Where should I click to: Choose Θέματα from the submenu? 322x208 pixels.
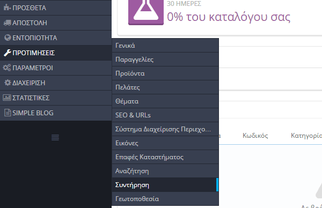click(x=165, y=101)
